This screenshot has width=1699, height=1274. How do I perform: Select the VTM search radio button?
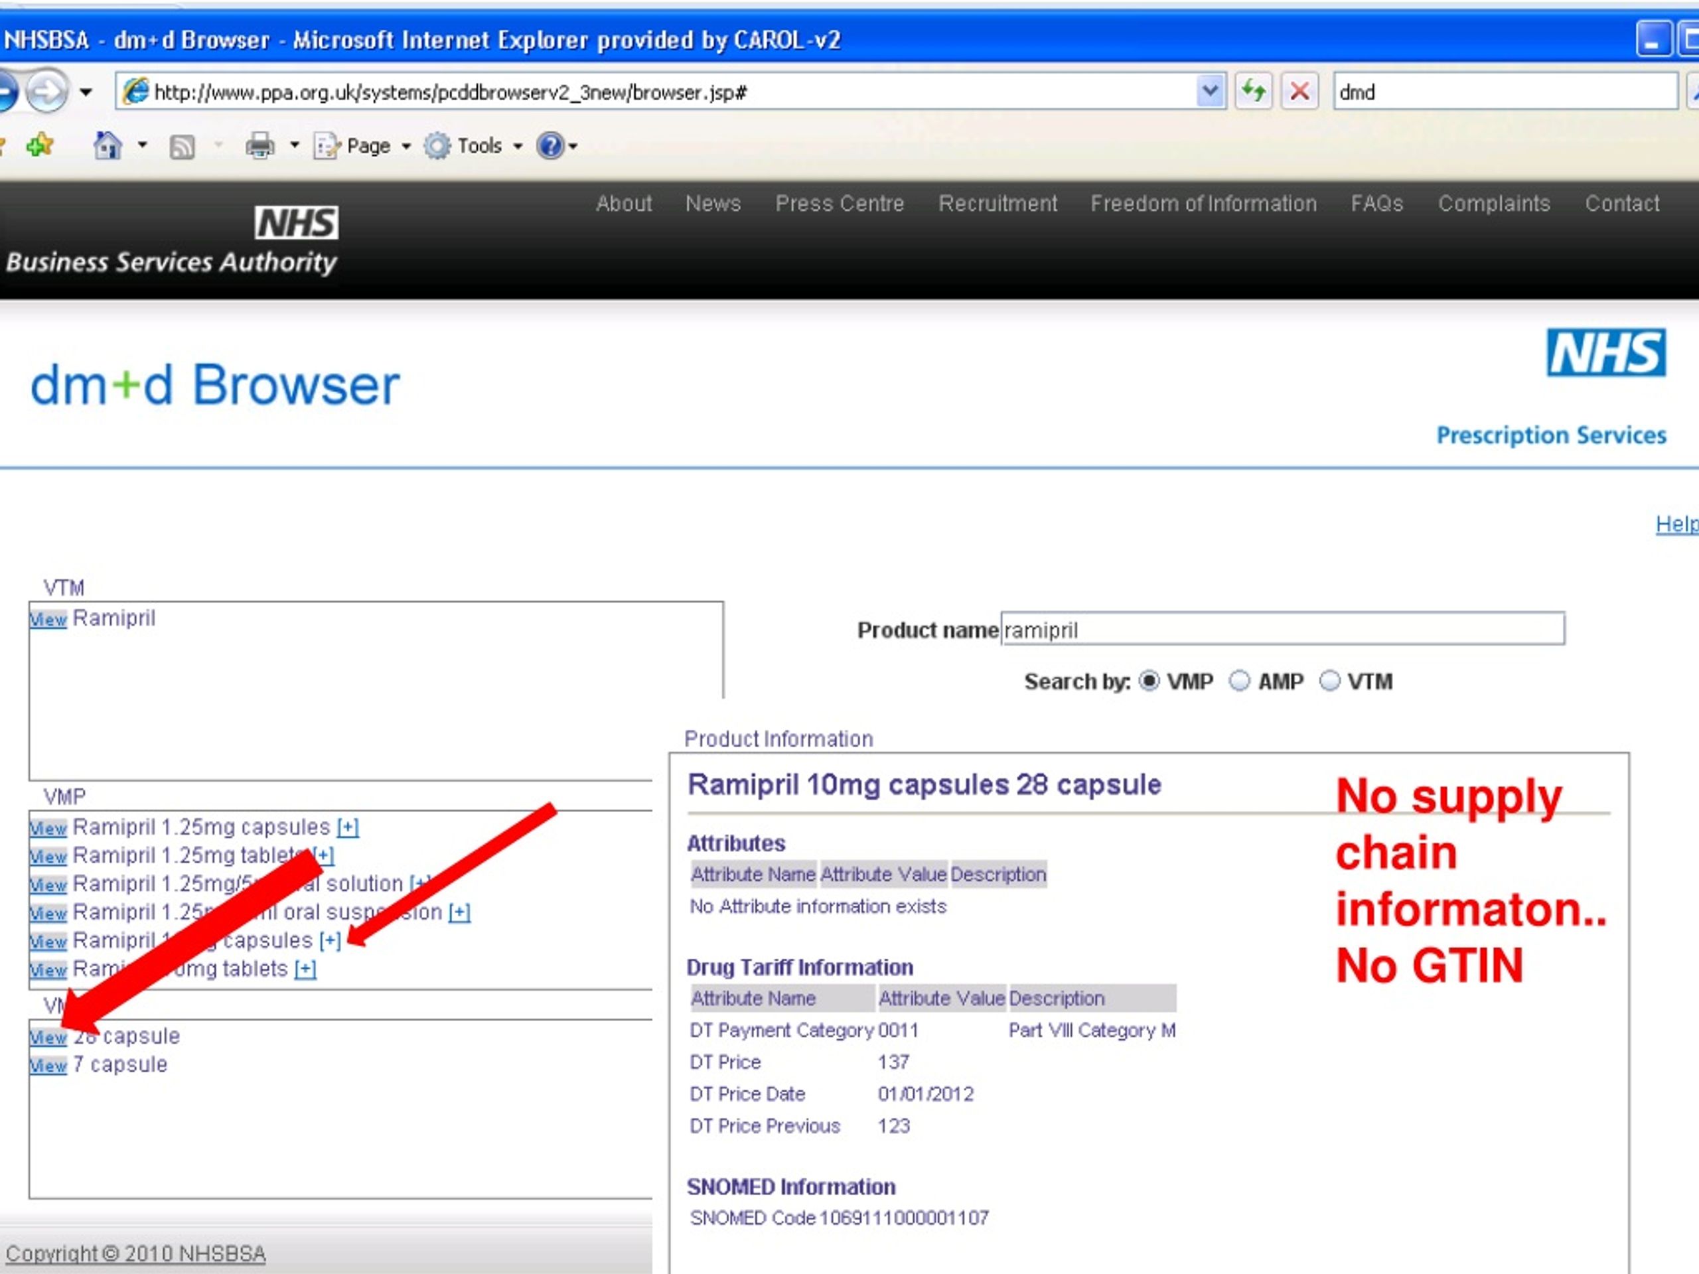pyautogui.click(x=1329, y=681)
